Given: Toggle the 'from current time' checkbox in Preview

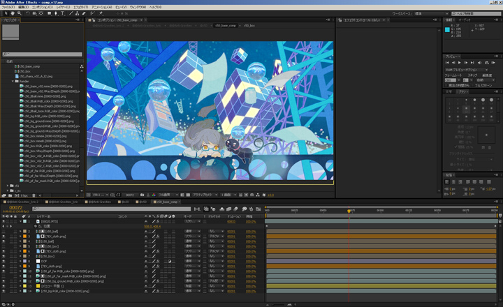Looking at the screenshot, I should 446,86.
